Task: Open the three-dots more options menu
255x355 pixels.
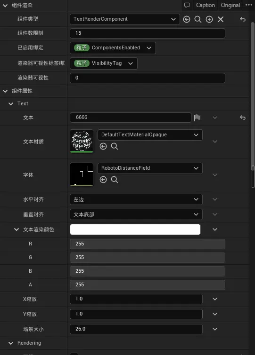Action: 249,5
